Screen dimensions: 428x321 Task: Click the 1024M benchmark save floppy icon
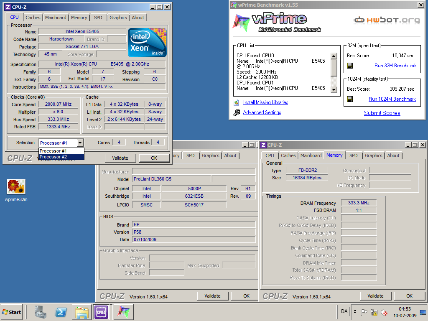tap(350, 99)
